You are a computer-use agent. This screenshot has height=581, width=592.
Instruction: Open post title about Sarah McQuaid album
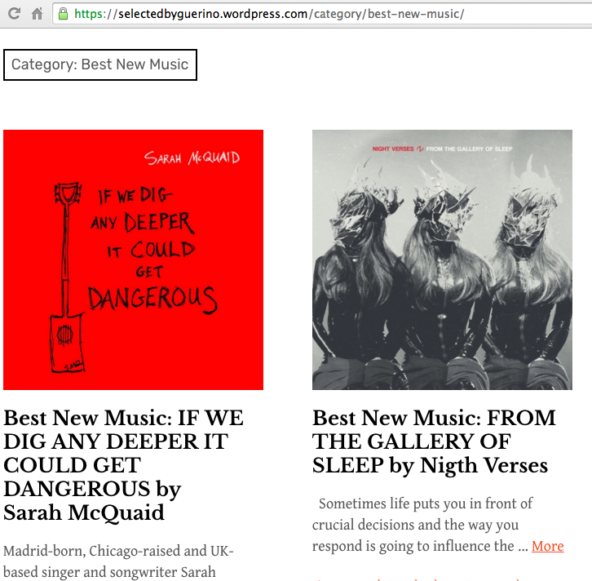coord(123,465)
